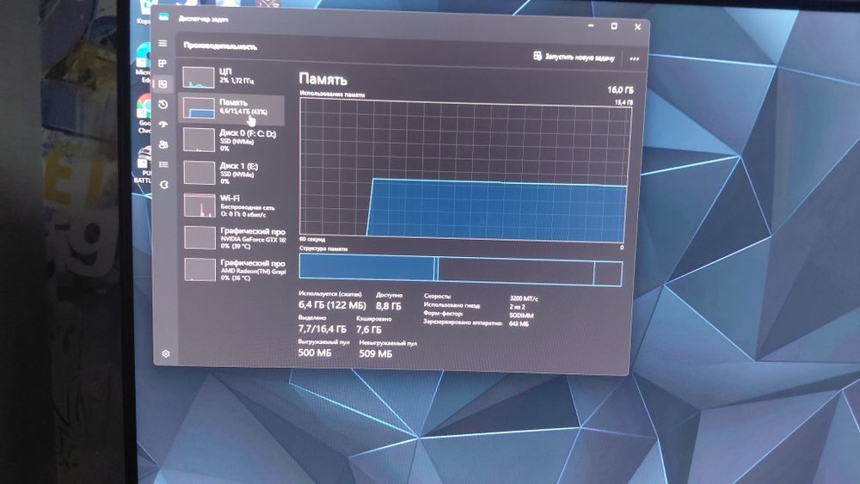Click the '60 секунд' graph axis label
The height and width of the screenshot is (484, 860).
(312, 240)
